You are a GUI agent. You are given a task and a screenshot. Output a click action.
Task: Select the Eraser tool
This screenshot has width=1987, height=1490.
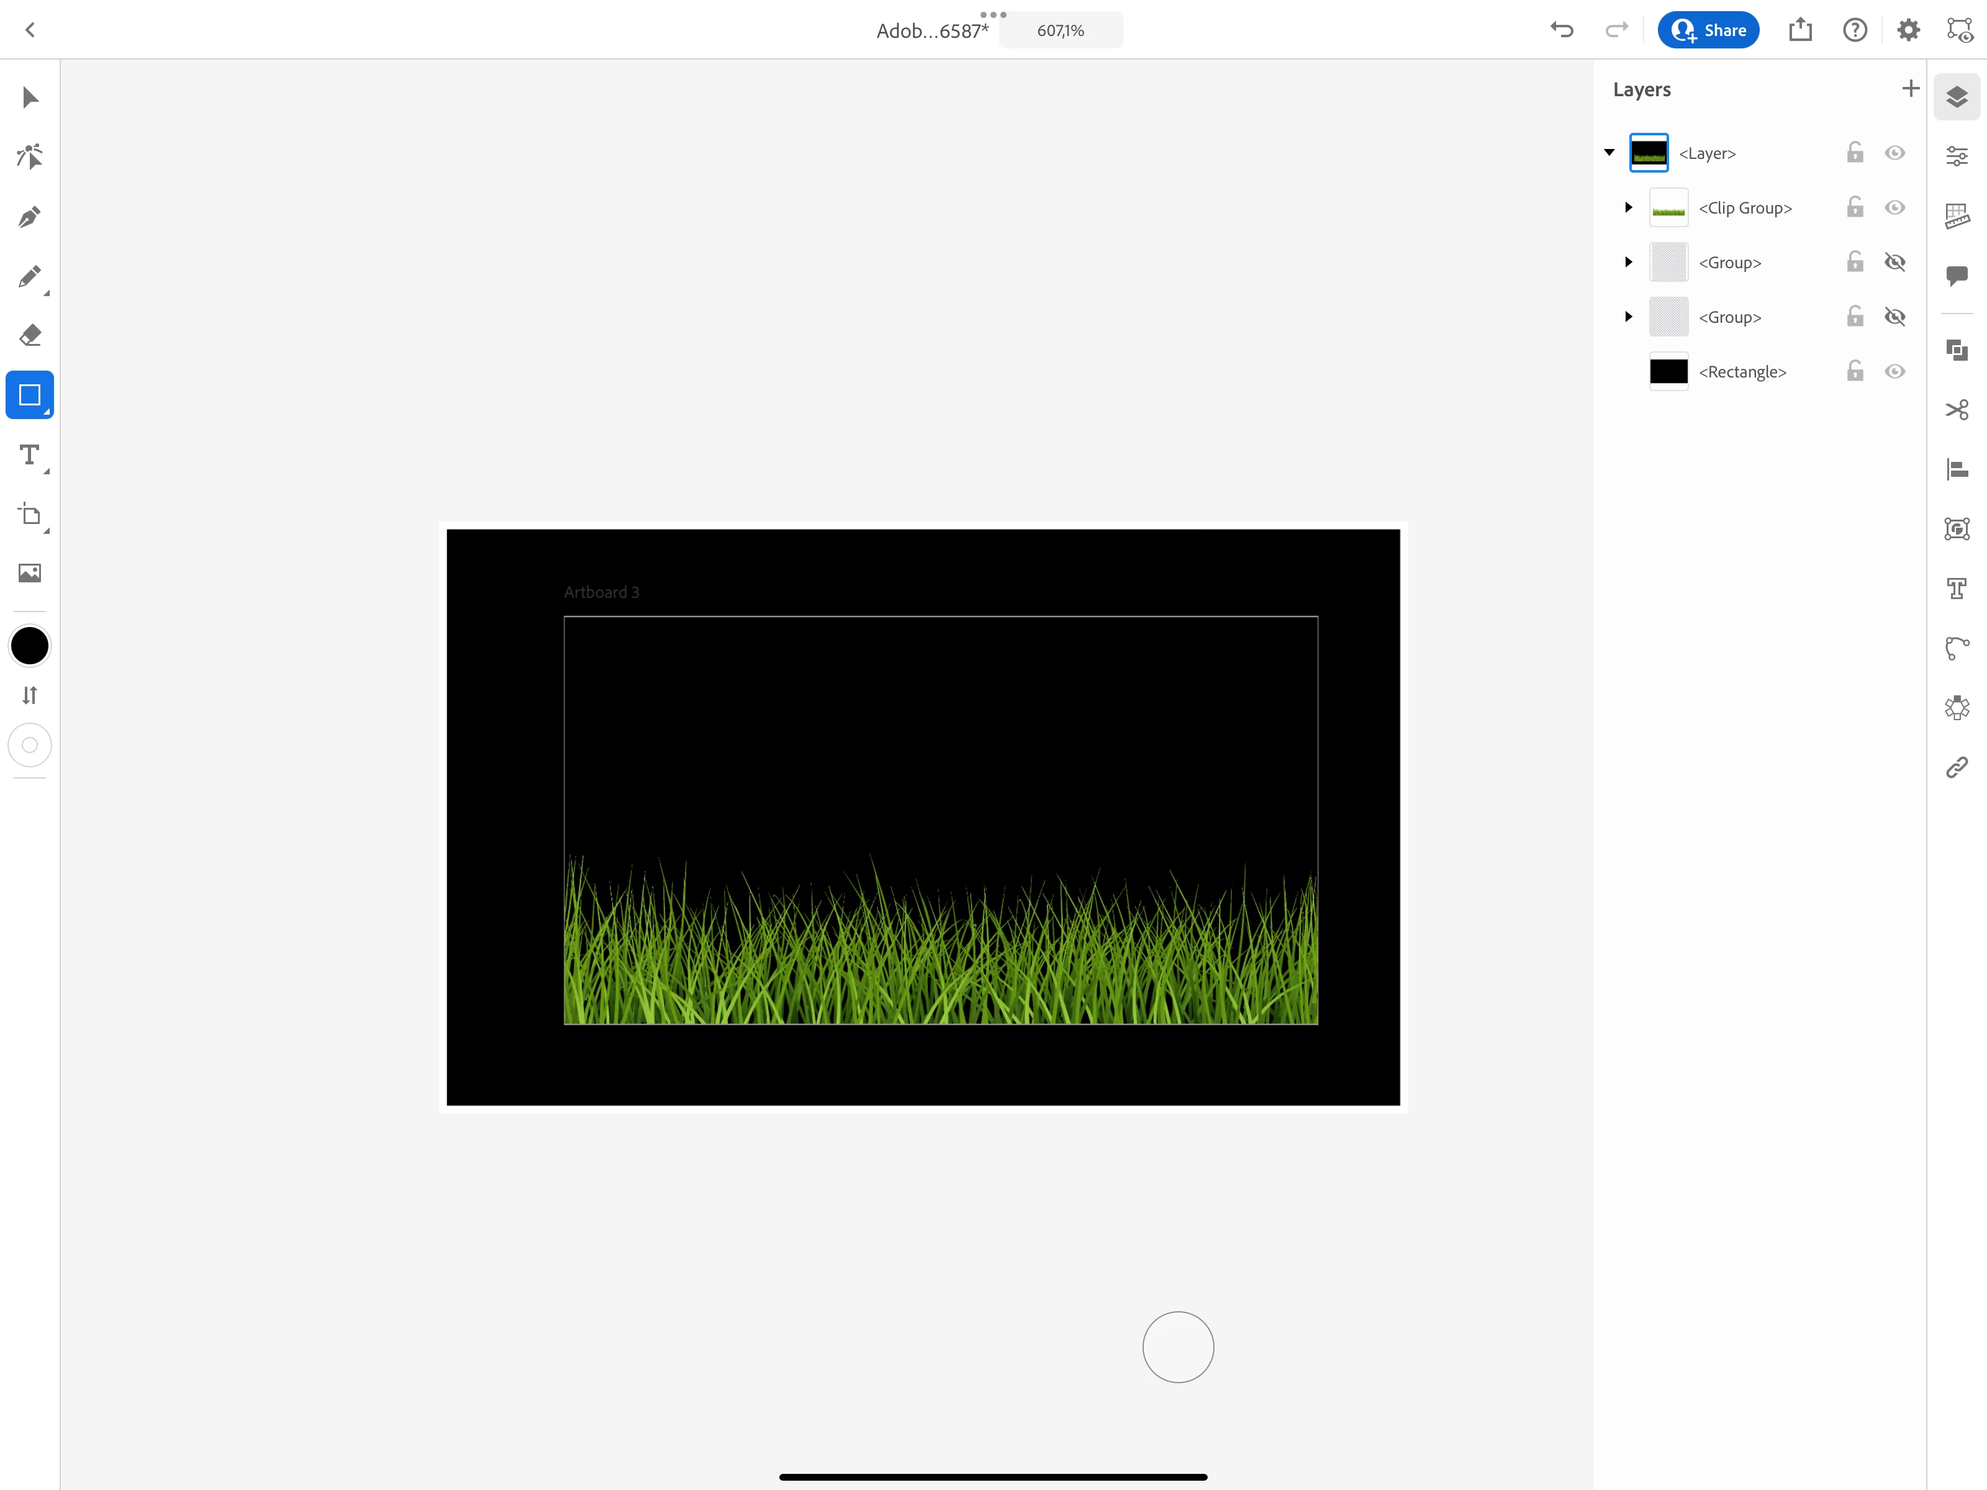[30, 335]
